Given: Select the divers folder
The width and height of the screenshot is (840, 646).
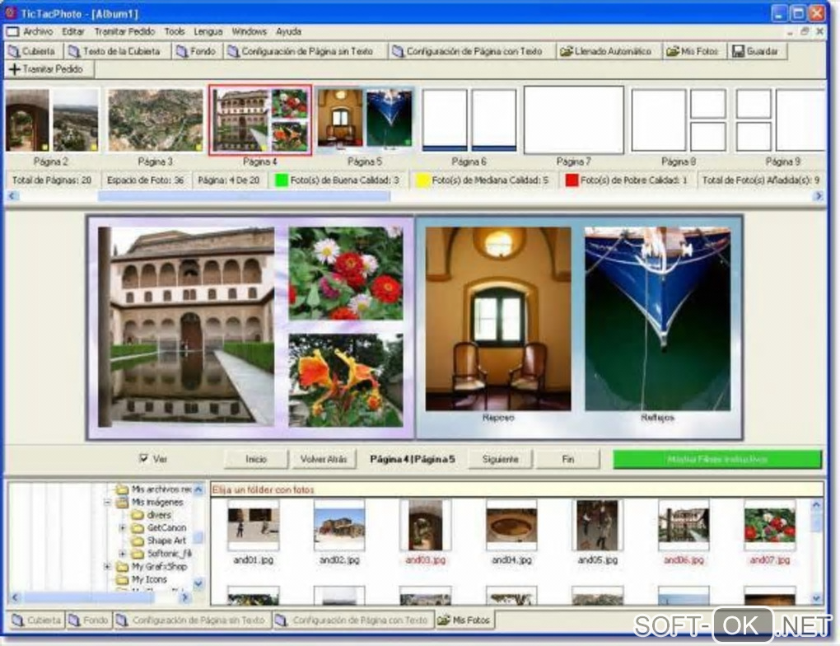Looking at the screenshot, I should [159, 515].
